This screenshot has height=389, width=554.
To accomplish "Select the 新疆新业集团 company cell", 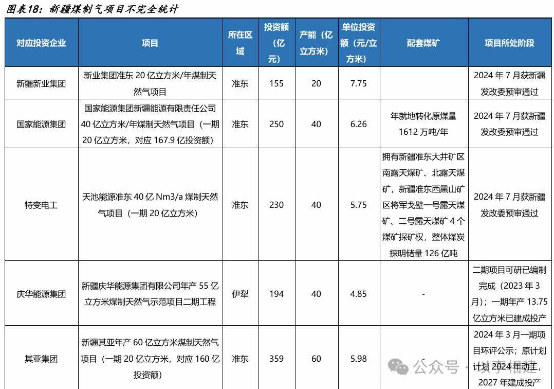I will point(41,83).
